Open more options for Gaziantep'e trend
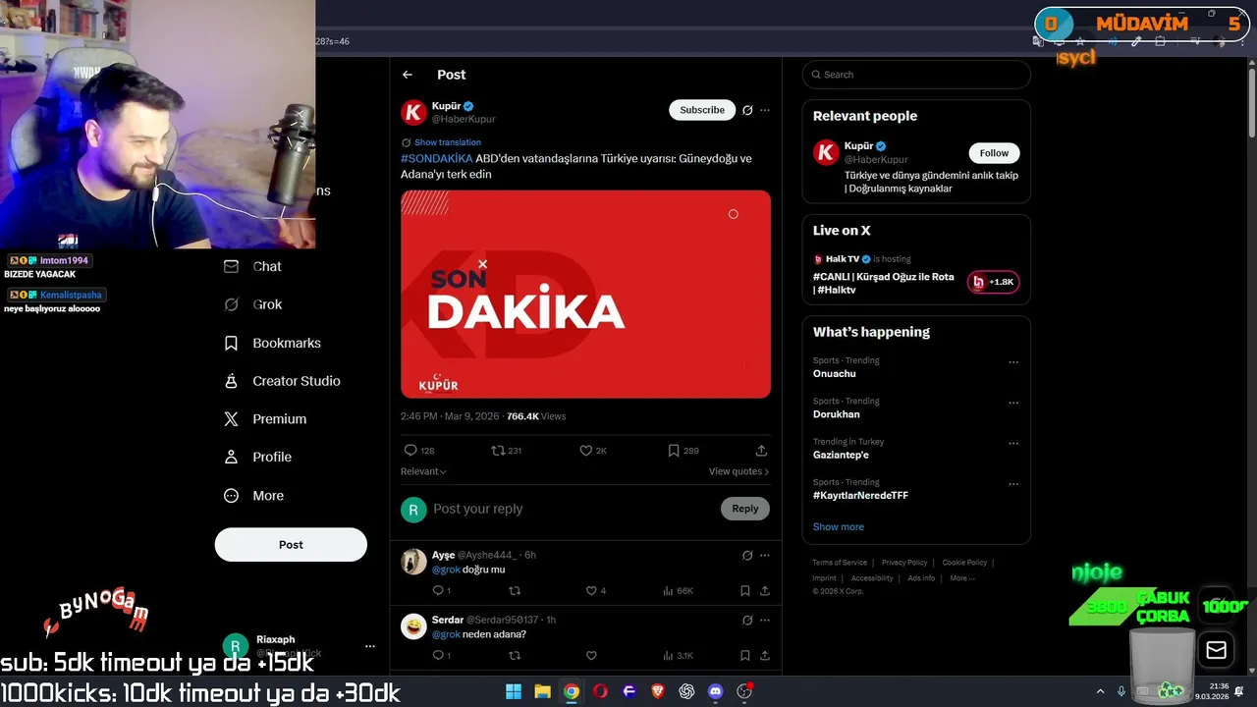1257x707 pixels. coord(1013,443)
